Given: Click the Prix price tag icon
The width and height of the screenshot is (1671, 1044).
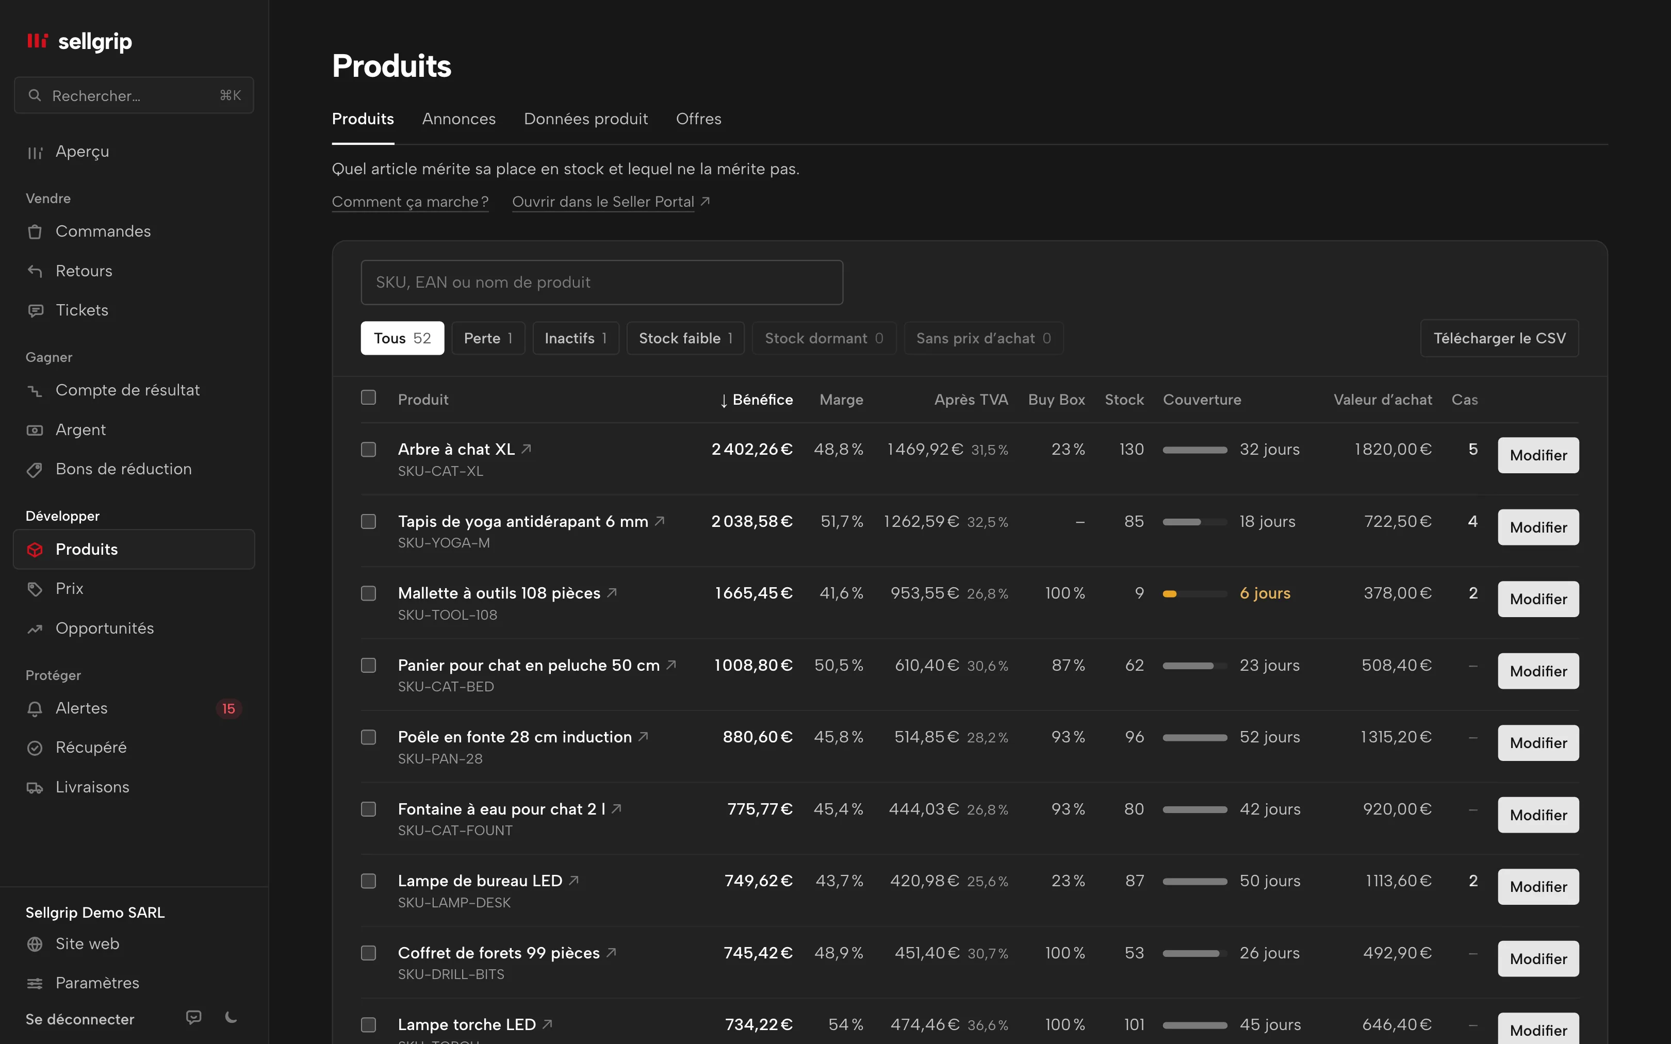Looking at the screenshot, I should pos(35,589).
